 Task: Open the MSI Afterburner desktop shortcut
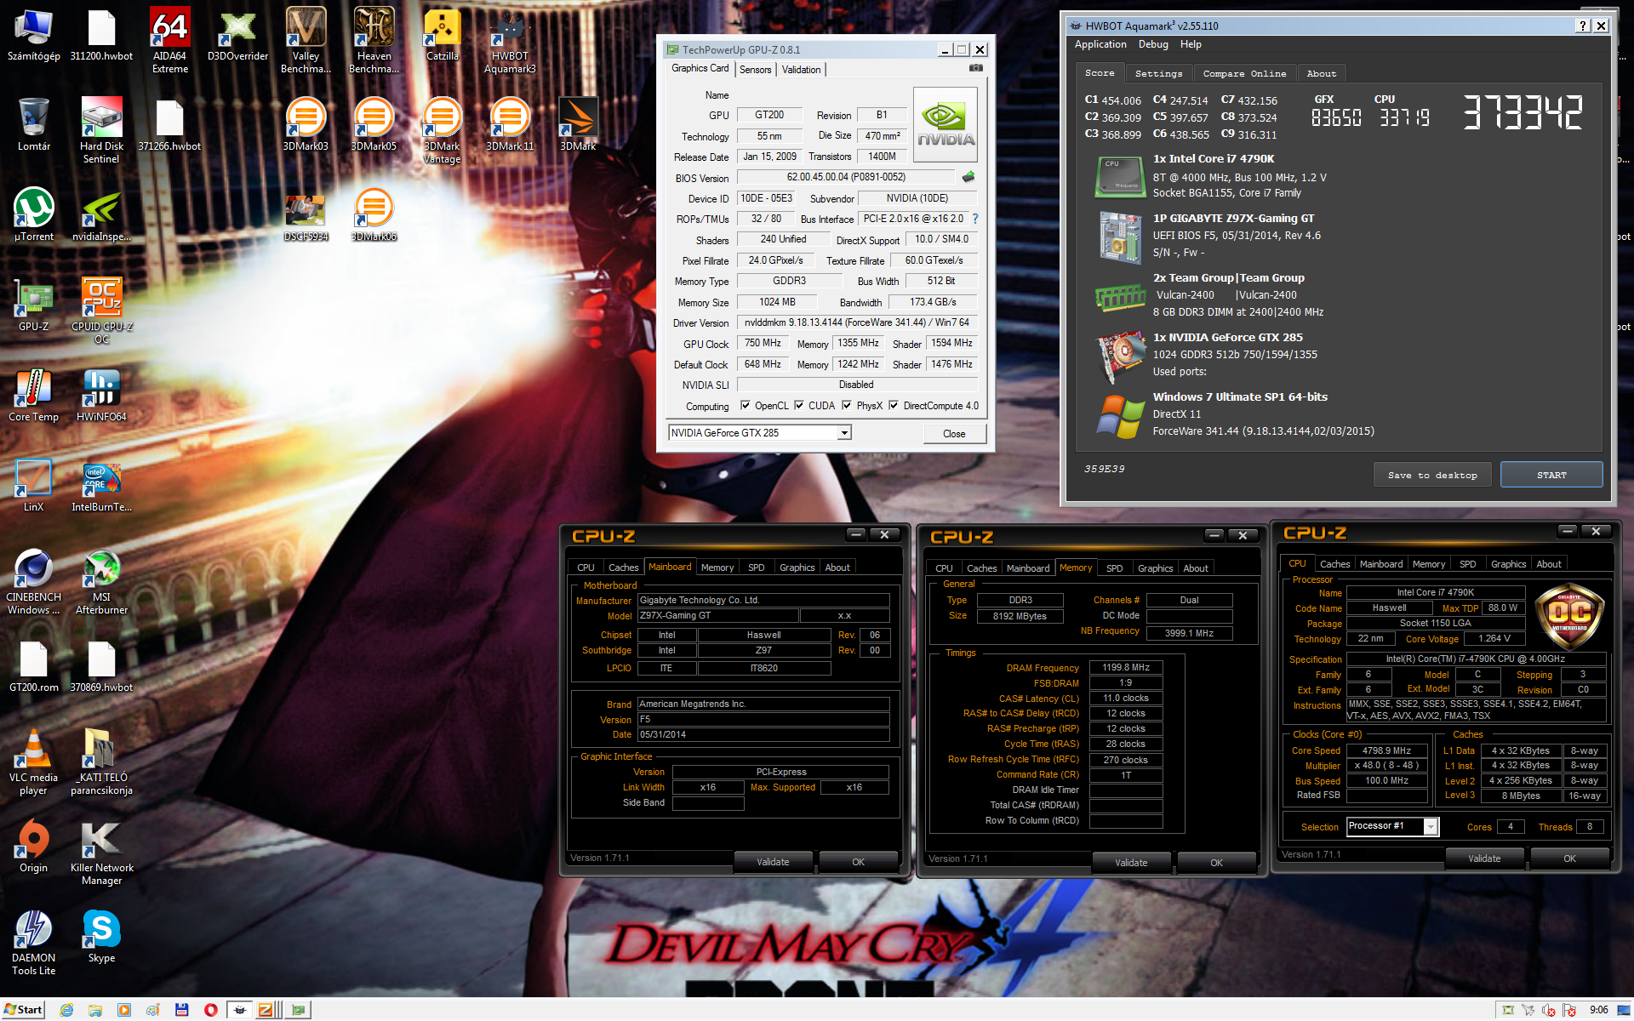tap(101, 581)
